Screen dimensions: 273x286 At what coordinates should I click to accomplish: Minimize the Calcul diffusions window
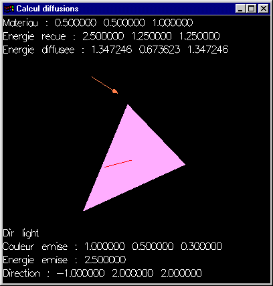[240, 9]
